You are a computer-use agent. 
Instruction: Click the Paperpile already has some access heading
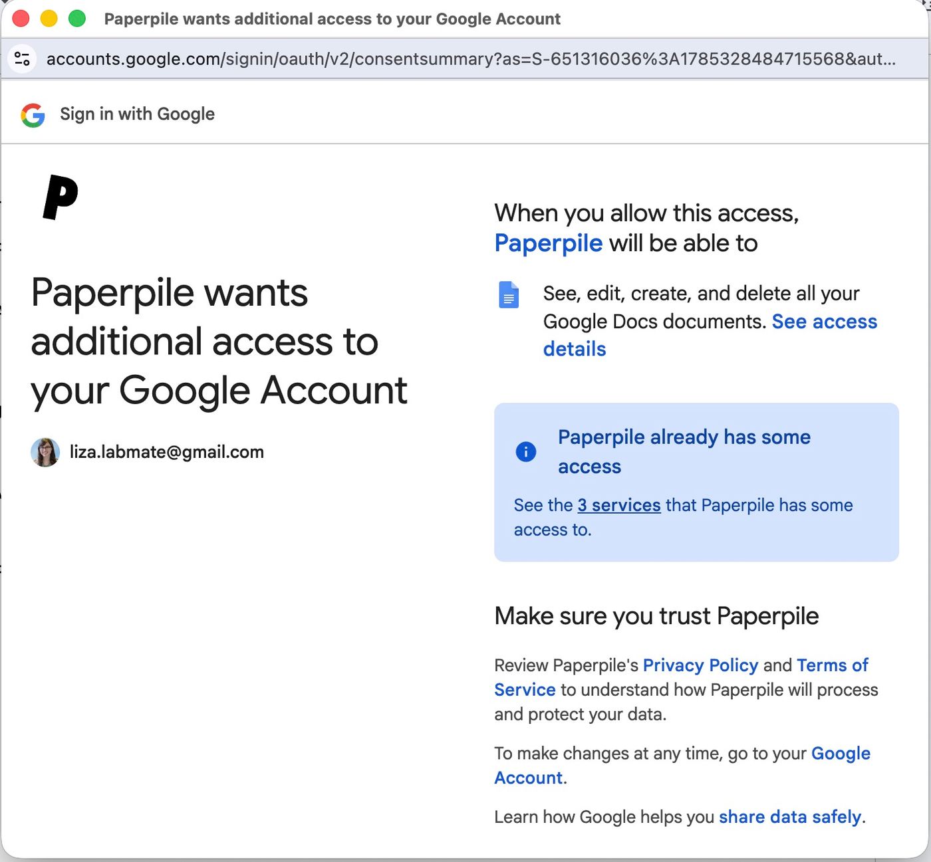[x=684, y=452]
